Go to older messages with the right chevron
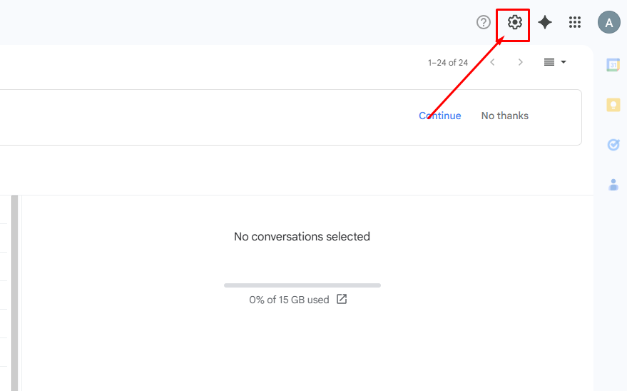 coord(521,62)
